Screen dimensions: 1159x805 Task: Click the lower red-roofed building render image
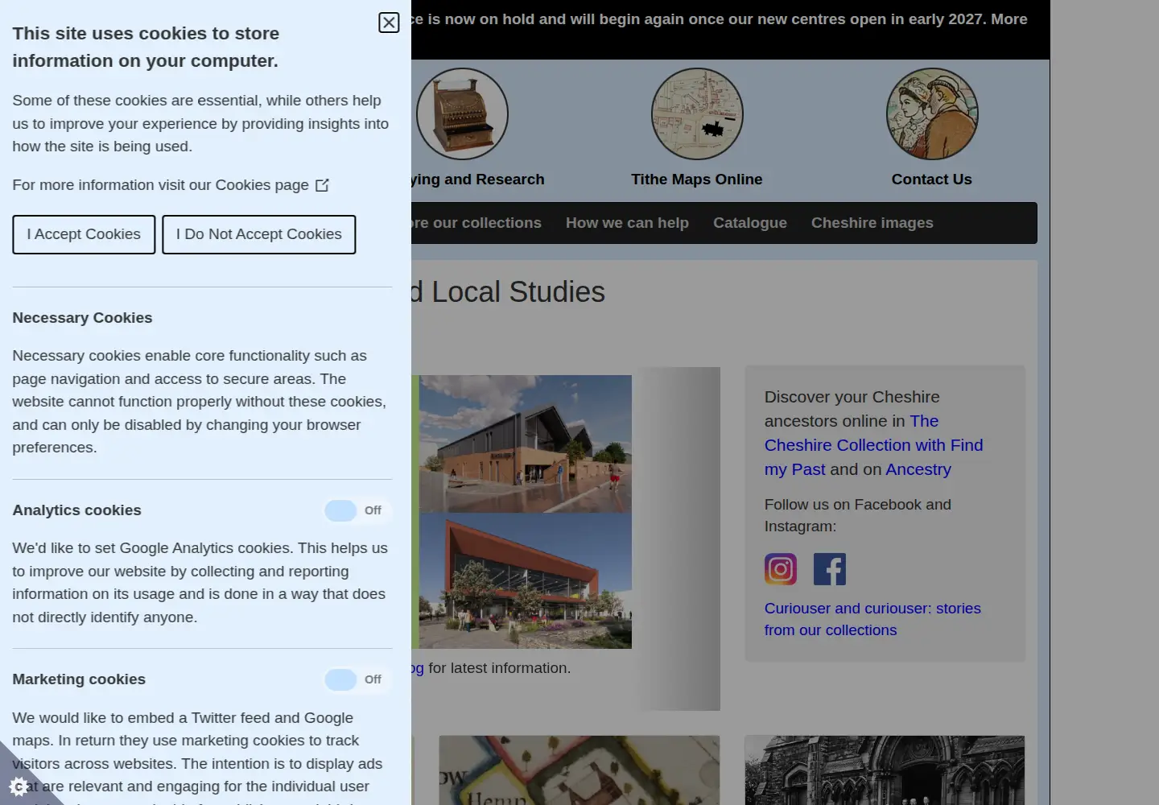click(525, 581)
